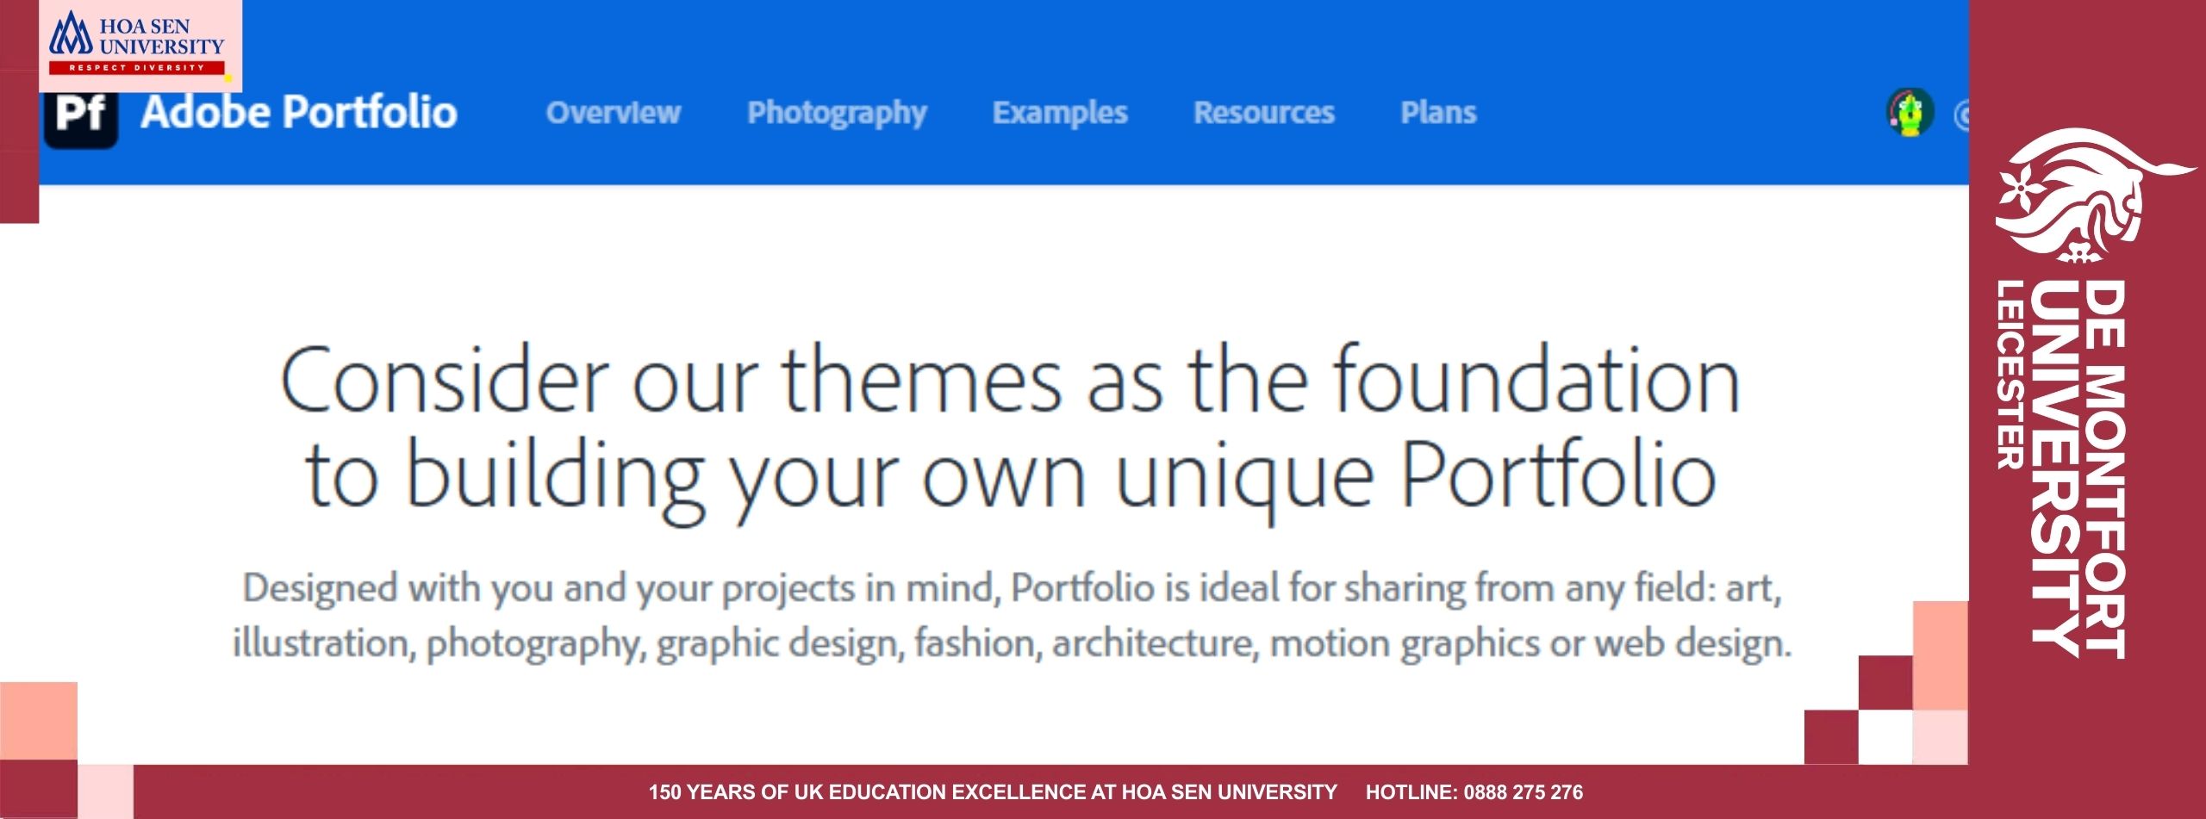Open the green pen-nib profile avatar
This screenshot has height=819, width=2206.
click(x=1910, y=113)
